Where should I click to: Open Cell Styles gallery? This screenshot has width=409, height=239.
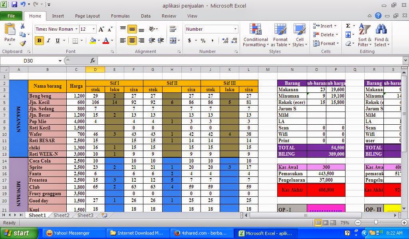tap(300, 35)
